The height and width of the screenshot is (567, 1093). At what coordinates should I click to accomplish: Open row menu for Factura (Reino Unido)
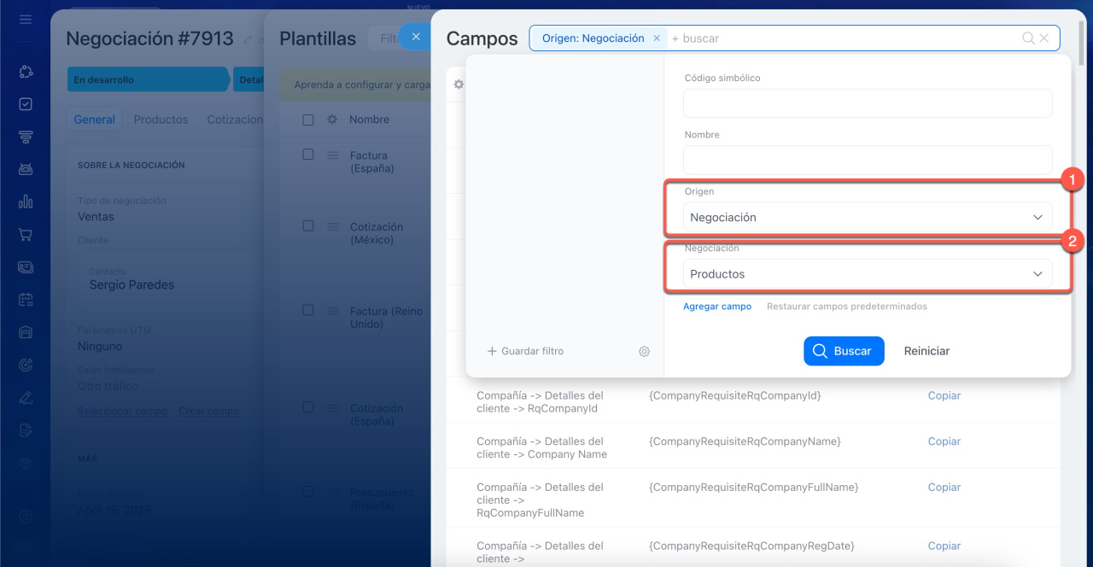pyautogui.click(x=333, y=311)
